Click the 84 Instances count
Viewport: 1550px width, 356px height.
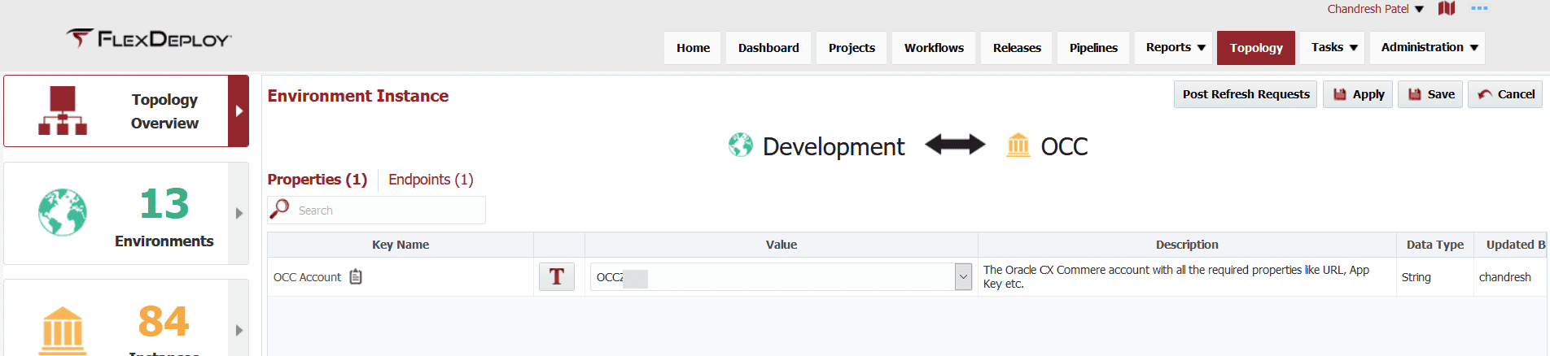click(x=164, y=321)
